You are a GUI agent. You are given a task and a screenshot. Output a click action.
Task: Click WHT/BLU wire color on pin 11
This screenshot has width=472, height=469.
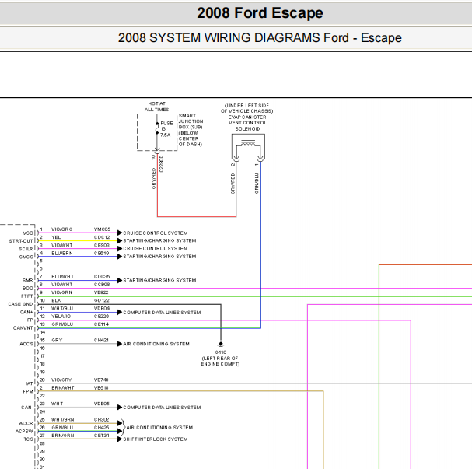(x=62, y=309)
